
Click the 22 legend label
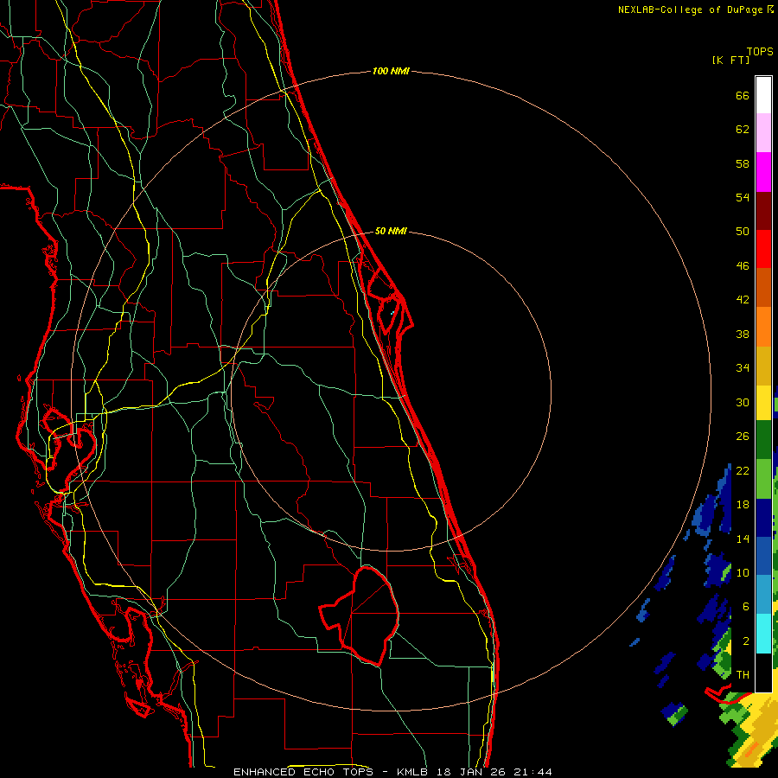743,471
